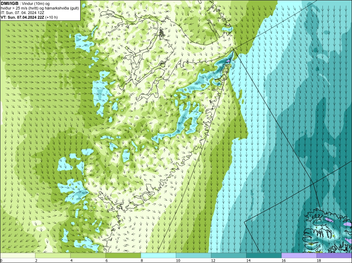The height and width of the screenshot is (263, 352).
Task: Click the scale label '6'
Action: 107,261
